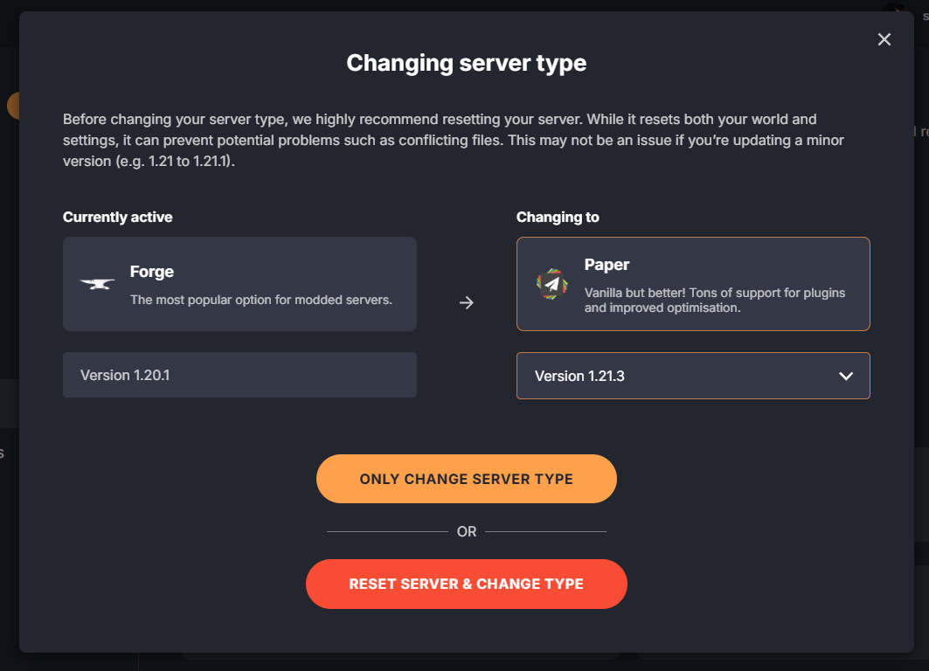The image size is (929, 671).
Task: Click the arrow between the two server cards
Action: pos(467,303)
